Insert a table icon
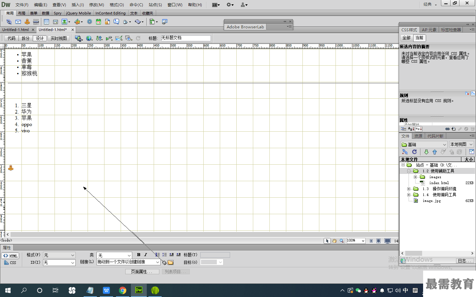476x297 pixels. 46,22
